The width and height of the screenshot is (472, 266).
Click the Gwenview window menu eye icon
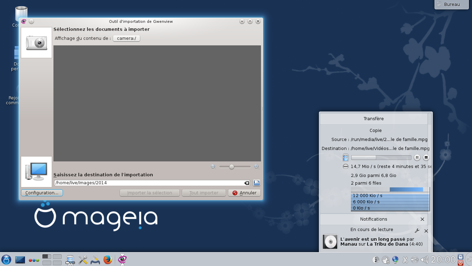(24, 21)
